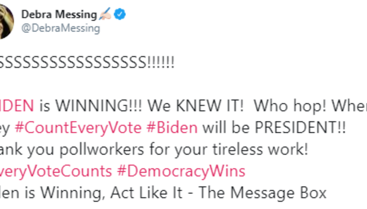This screenshot has width=367, height=209.
Task: Open the @DebraMessing handle
Action: tap(60, 29)
